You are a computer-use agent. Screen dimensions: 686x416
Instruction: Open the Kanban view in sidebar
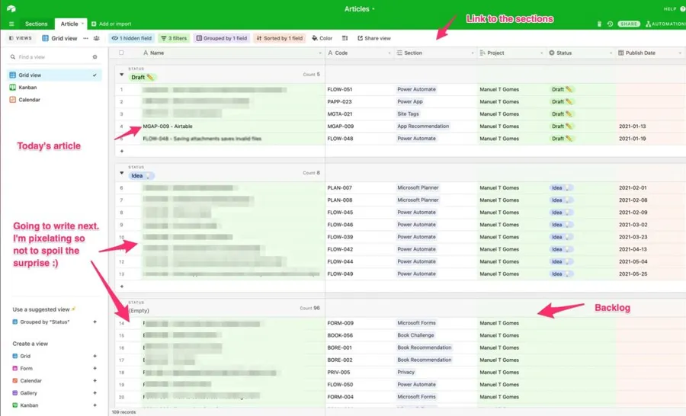coord(29,88)
